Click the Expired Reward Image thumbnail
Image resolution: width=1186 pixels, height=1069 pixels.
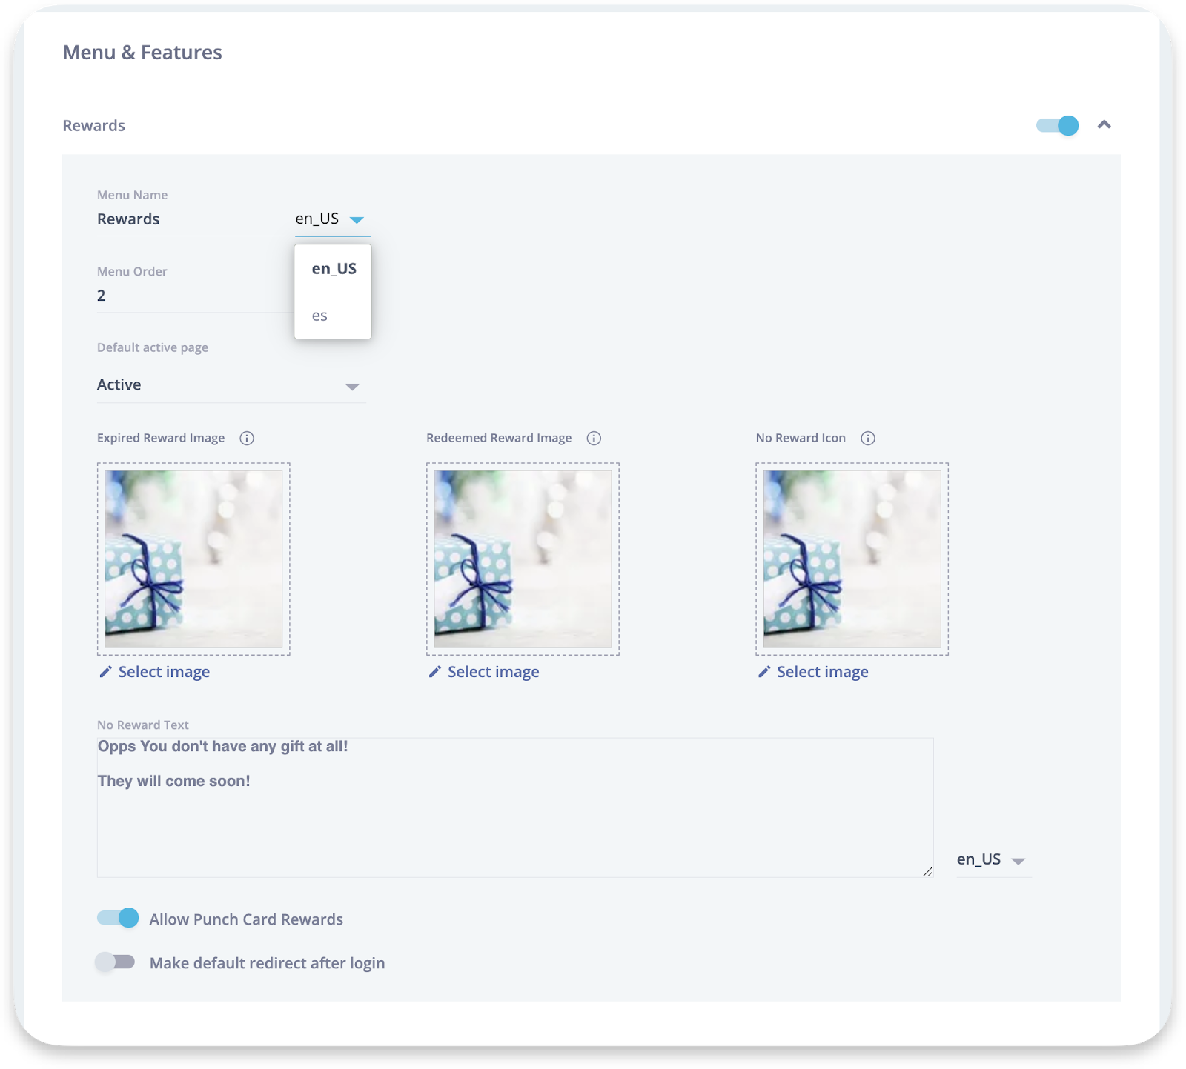(193, 559)
